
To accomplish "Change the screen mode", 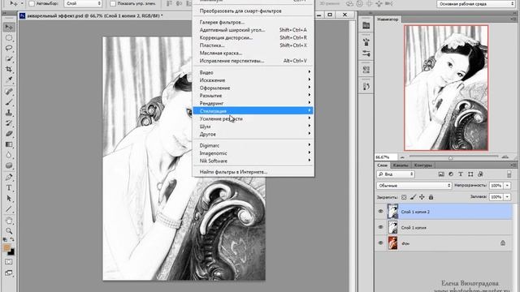I will [x=9, y=273].
